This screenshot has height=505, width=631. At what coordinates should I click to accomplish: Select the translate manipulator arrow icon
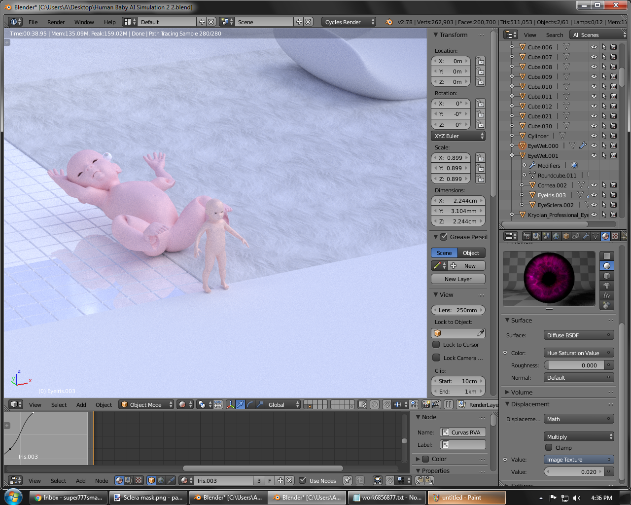click(240, 404)
